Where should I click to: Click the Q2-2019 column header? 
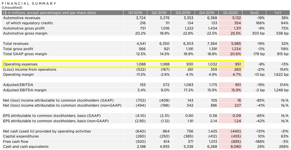(x=159, y=13)
